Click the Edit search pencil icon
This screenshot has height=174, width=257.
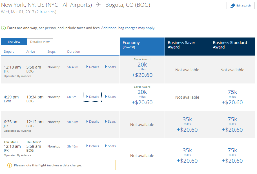click(232, 6)
